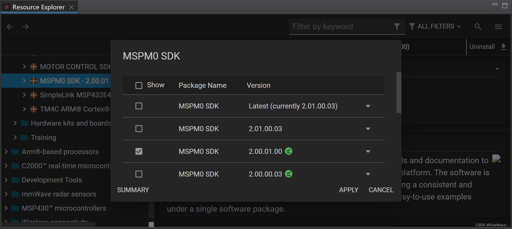The image size is (512, 229).
Task: Click installed checkmark badge next to 2.00.00.03
Action: click(x=289, y=174)
